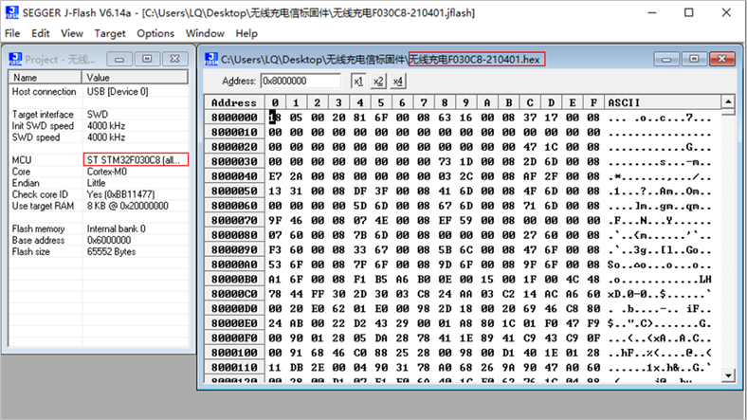Image resolution: width=747 pixels, height=420 pixels.
Task: Open the File menu
Action: [x=12, y=33]
